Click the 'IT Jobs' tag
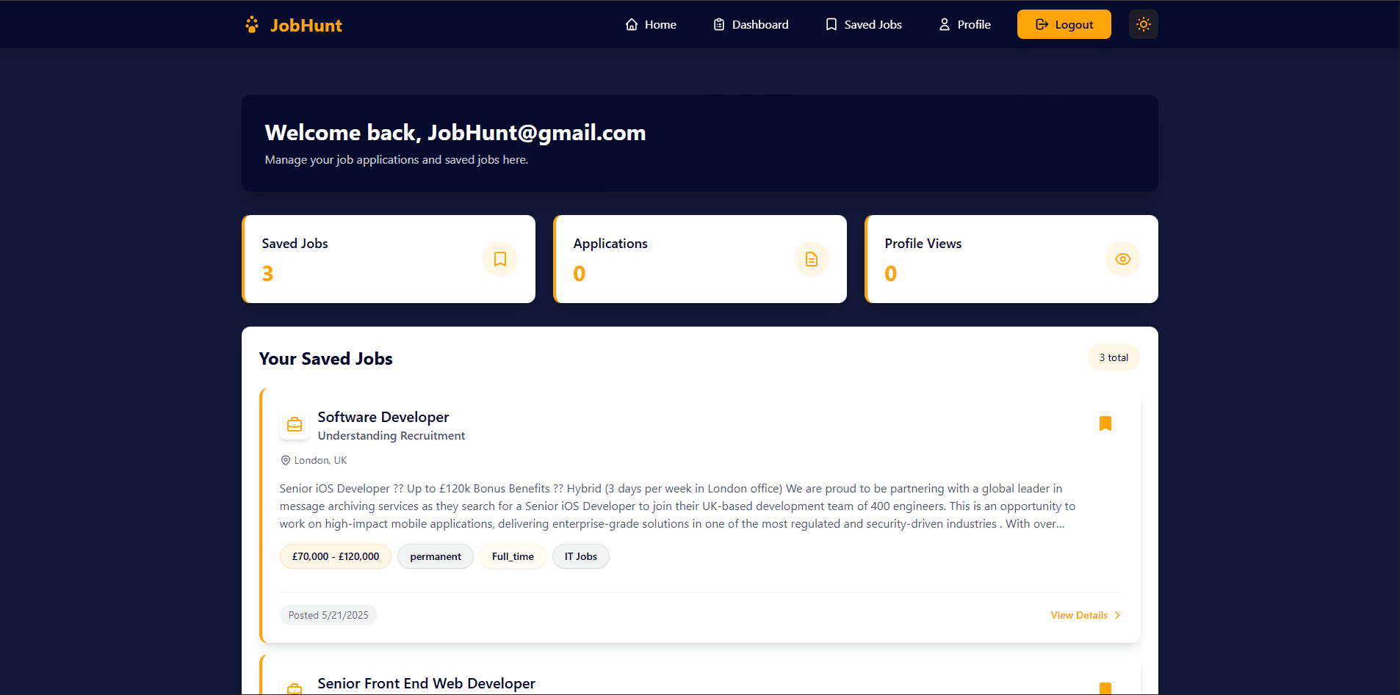This screenshot has height=695, width=1400. pyautogui.click(x=581, y=556)
